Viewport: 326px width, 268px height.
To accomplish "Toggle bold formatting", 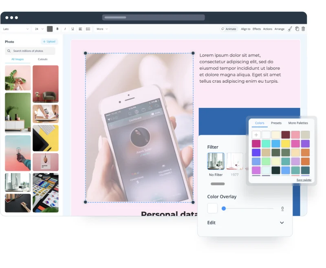I will click(x=57, y=29).
